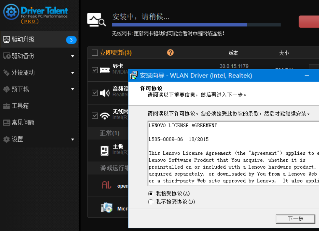
Task: Uncheck the 音频设备 driver checkbox
Action: (95, 93)
